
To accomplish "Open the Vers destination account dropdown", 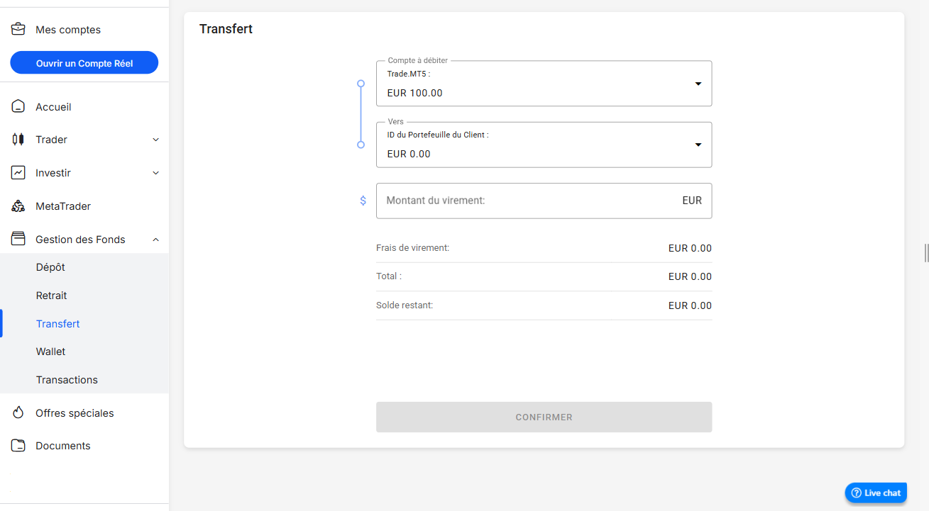I will point(544,145).
